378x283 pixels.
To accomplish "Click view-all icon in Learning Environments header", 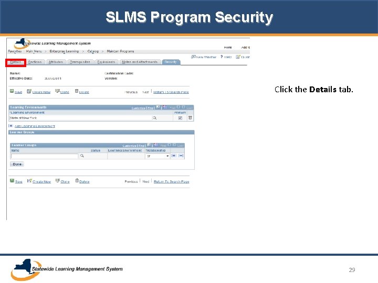I will pos(158,107).
